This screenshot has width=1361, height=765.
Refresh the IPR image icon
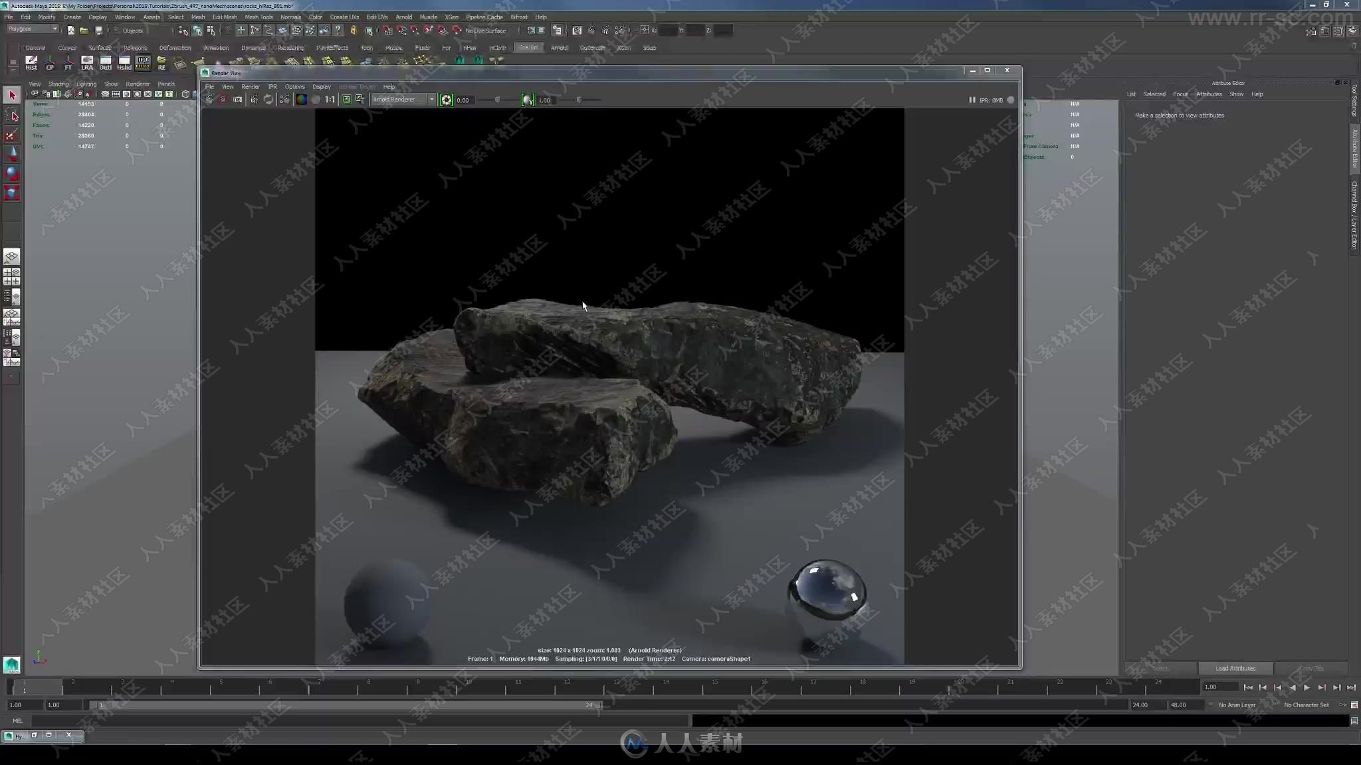(x=268, y=100)
